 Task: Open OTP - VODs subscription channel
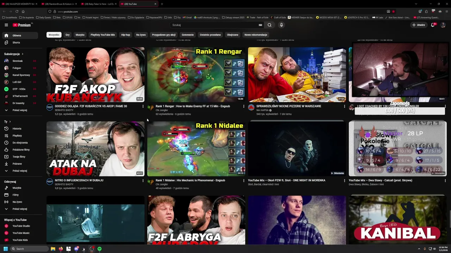tap(19, 89)
